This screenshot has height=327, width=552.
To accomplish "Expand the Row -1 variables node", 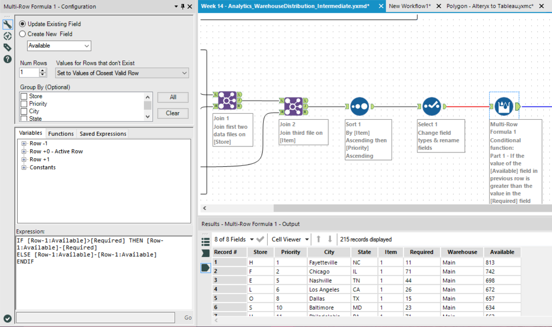I will click(24, 143).
